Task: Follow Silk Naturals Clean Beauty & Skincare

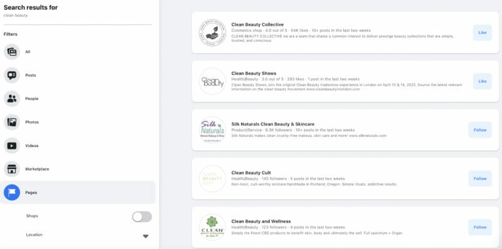Action: tap(480, 130)
